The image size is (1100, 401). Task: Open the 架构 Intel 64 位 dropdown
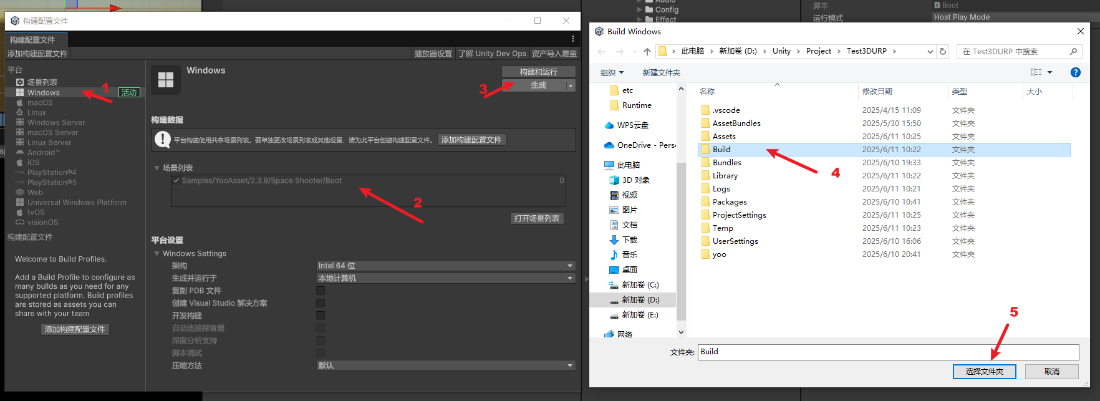coord(446,266)
